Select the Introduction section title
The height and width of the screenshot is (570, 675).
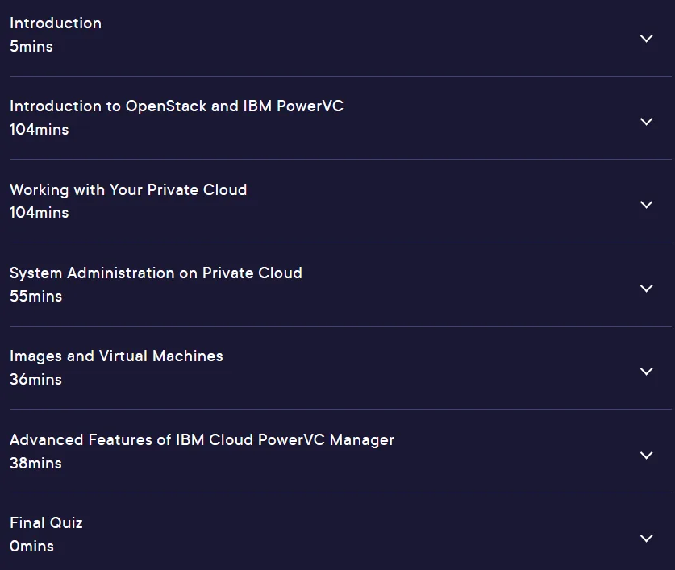(x=56, y=23)
